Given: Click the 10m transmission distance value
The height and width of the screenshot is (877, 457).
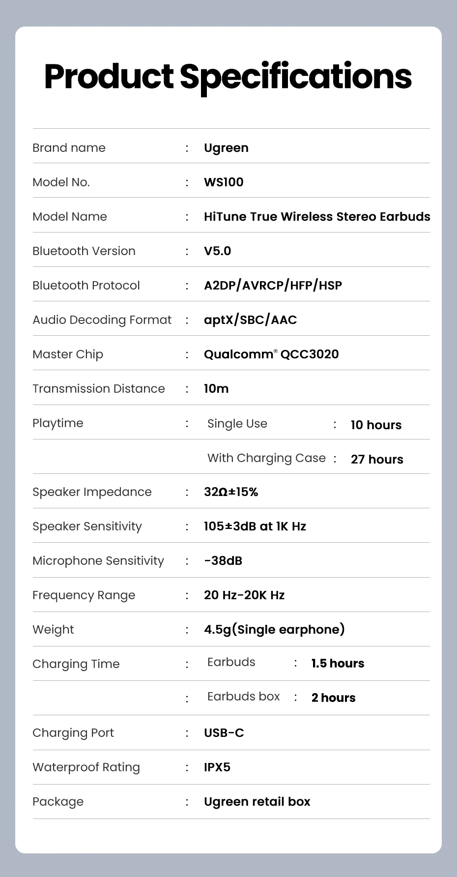Looking at the screenshot, I should click(x=216, y=389).
